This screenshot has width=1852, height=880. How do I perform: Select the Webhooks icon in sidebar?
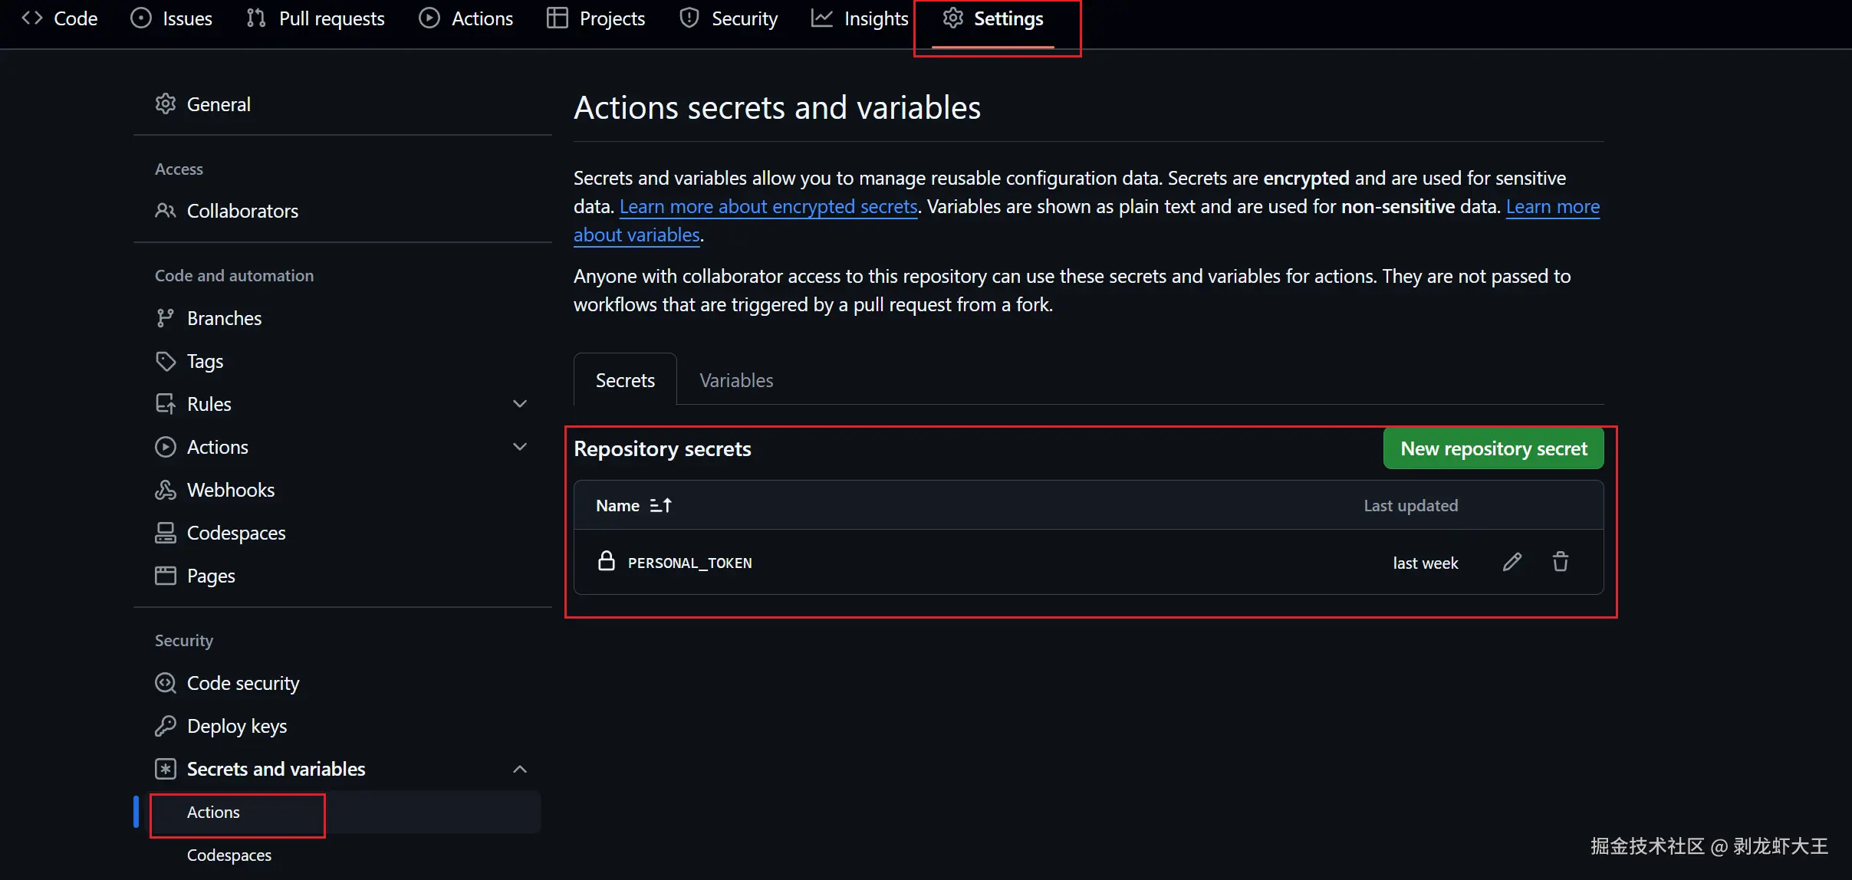pos(166,489)
